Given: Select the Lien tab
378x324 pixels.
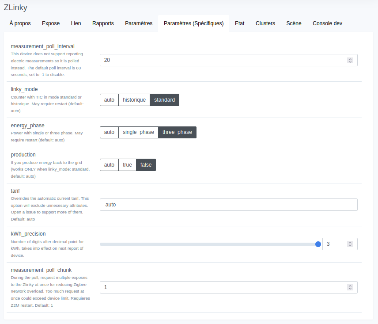Looking at the screenshot, I should tap(76, 23).
